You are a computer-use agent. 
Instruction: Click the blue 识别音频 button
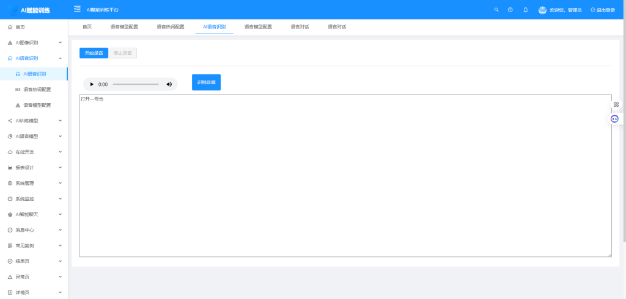pyautogui.click(x=206, y=82)
